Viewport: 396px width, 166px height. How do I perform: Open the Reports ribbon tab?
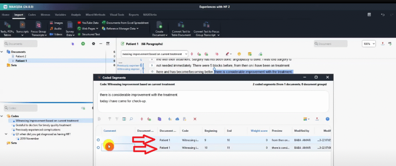tap(133, 15)
